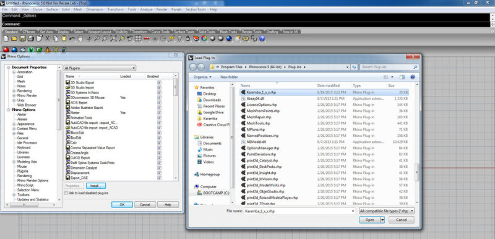Select Google Drive in Favorites
495x239 pixels.
coord(213,112)
